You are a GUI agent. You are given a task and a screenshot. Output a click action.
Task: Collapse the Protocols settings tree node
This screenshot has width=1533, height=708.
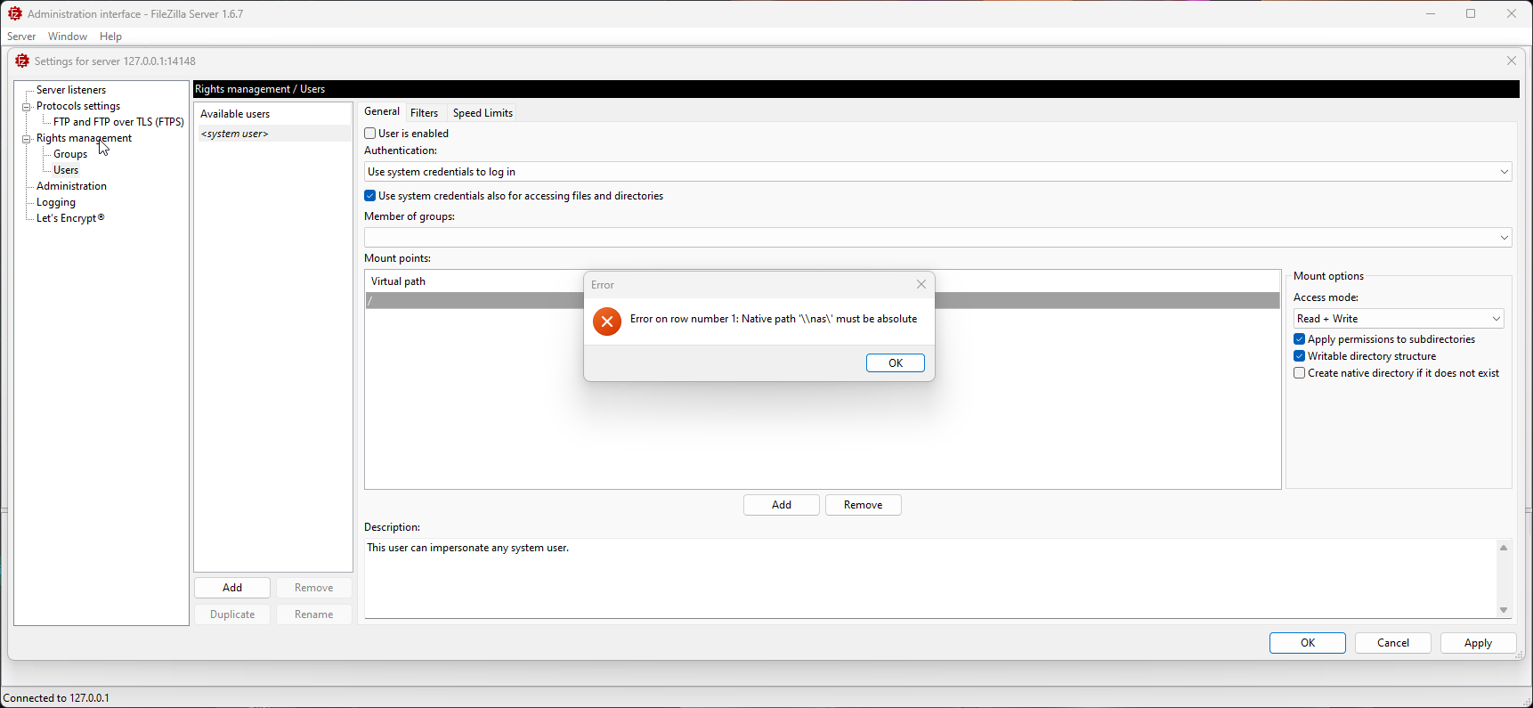point(27,107)
